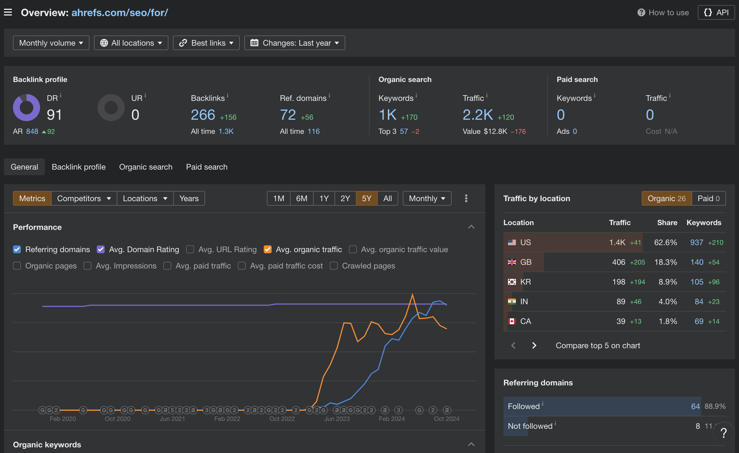Select the Paid 0 traffic tab
This screenshot has width=739, height=453.
coord(709,198)
